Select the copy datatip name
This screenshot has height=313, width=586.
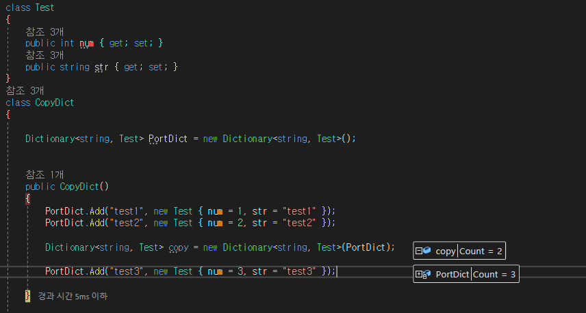pos(446,251)
